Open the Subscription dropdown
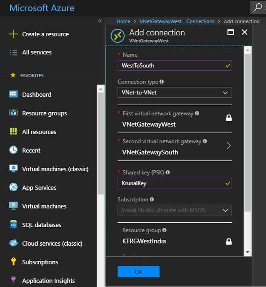The height and width of the screenshot is (287, 266). (175, 210)
